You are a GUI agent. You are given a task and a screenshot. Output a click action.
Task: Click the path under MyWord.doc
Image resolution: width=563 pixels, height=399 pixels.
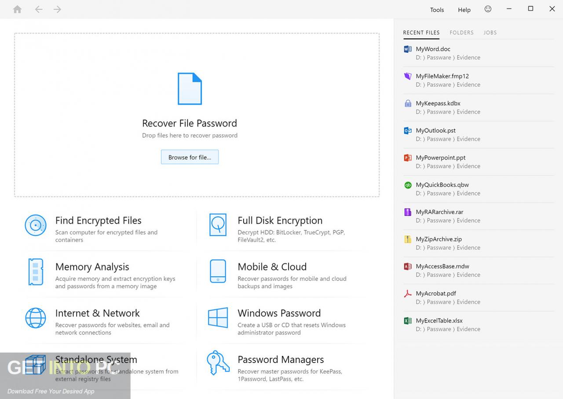point(448,58)
